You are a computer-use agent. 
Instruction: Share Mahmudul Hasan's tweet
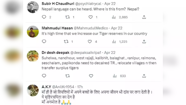pos(144,42)
